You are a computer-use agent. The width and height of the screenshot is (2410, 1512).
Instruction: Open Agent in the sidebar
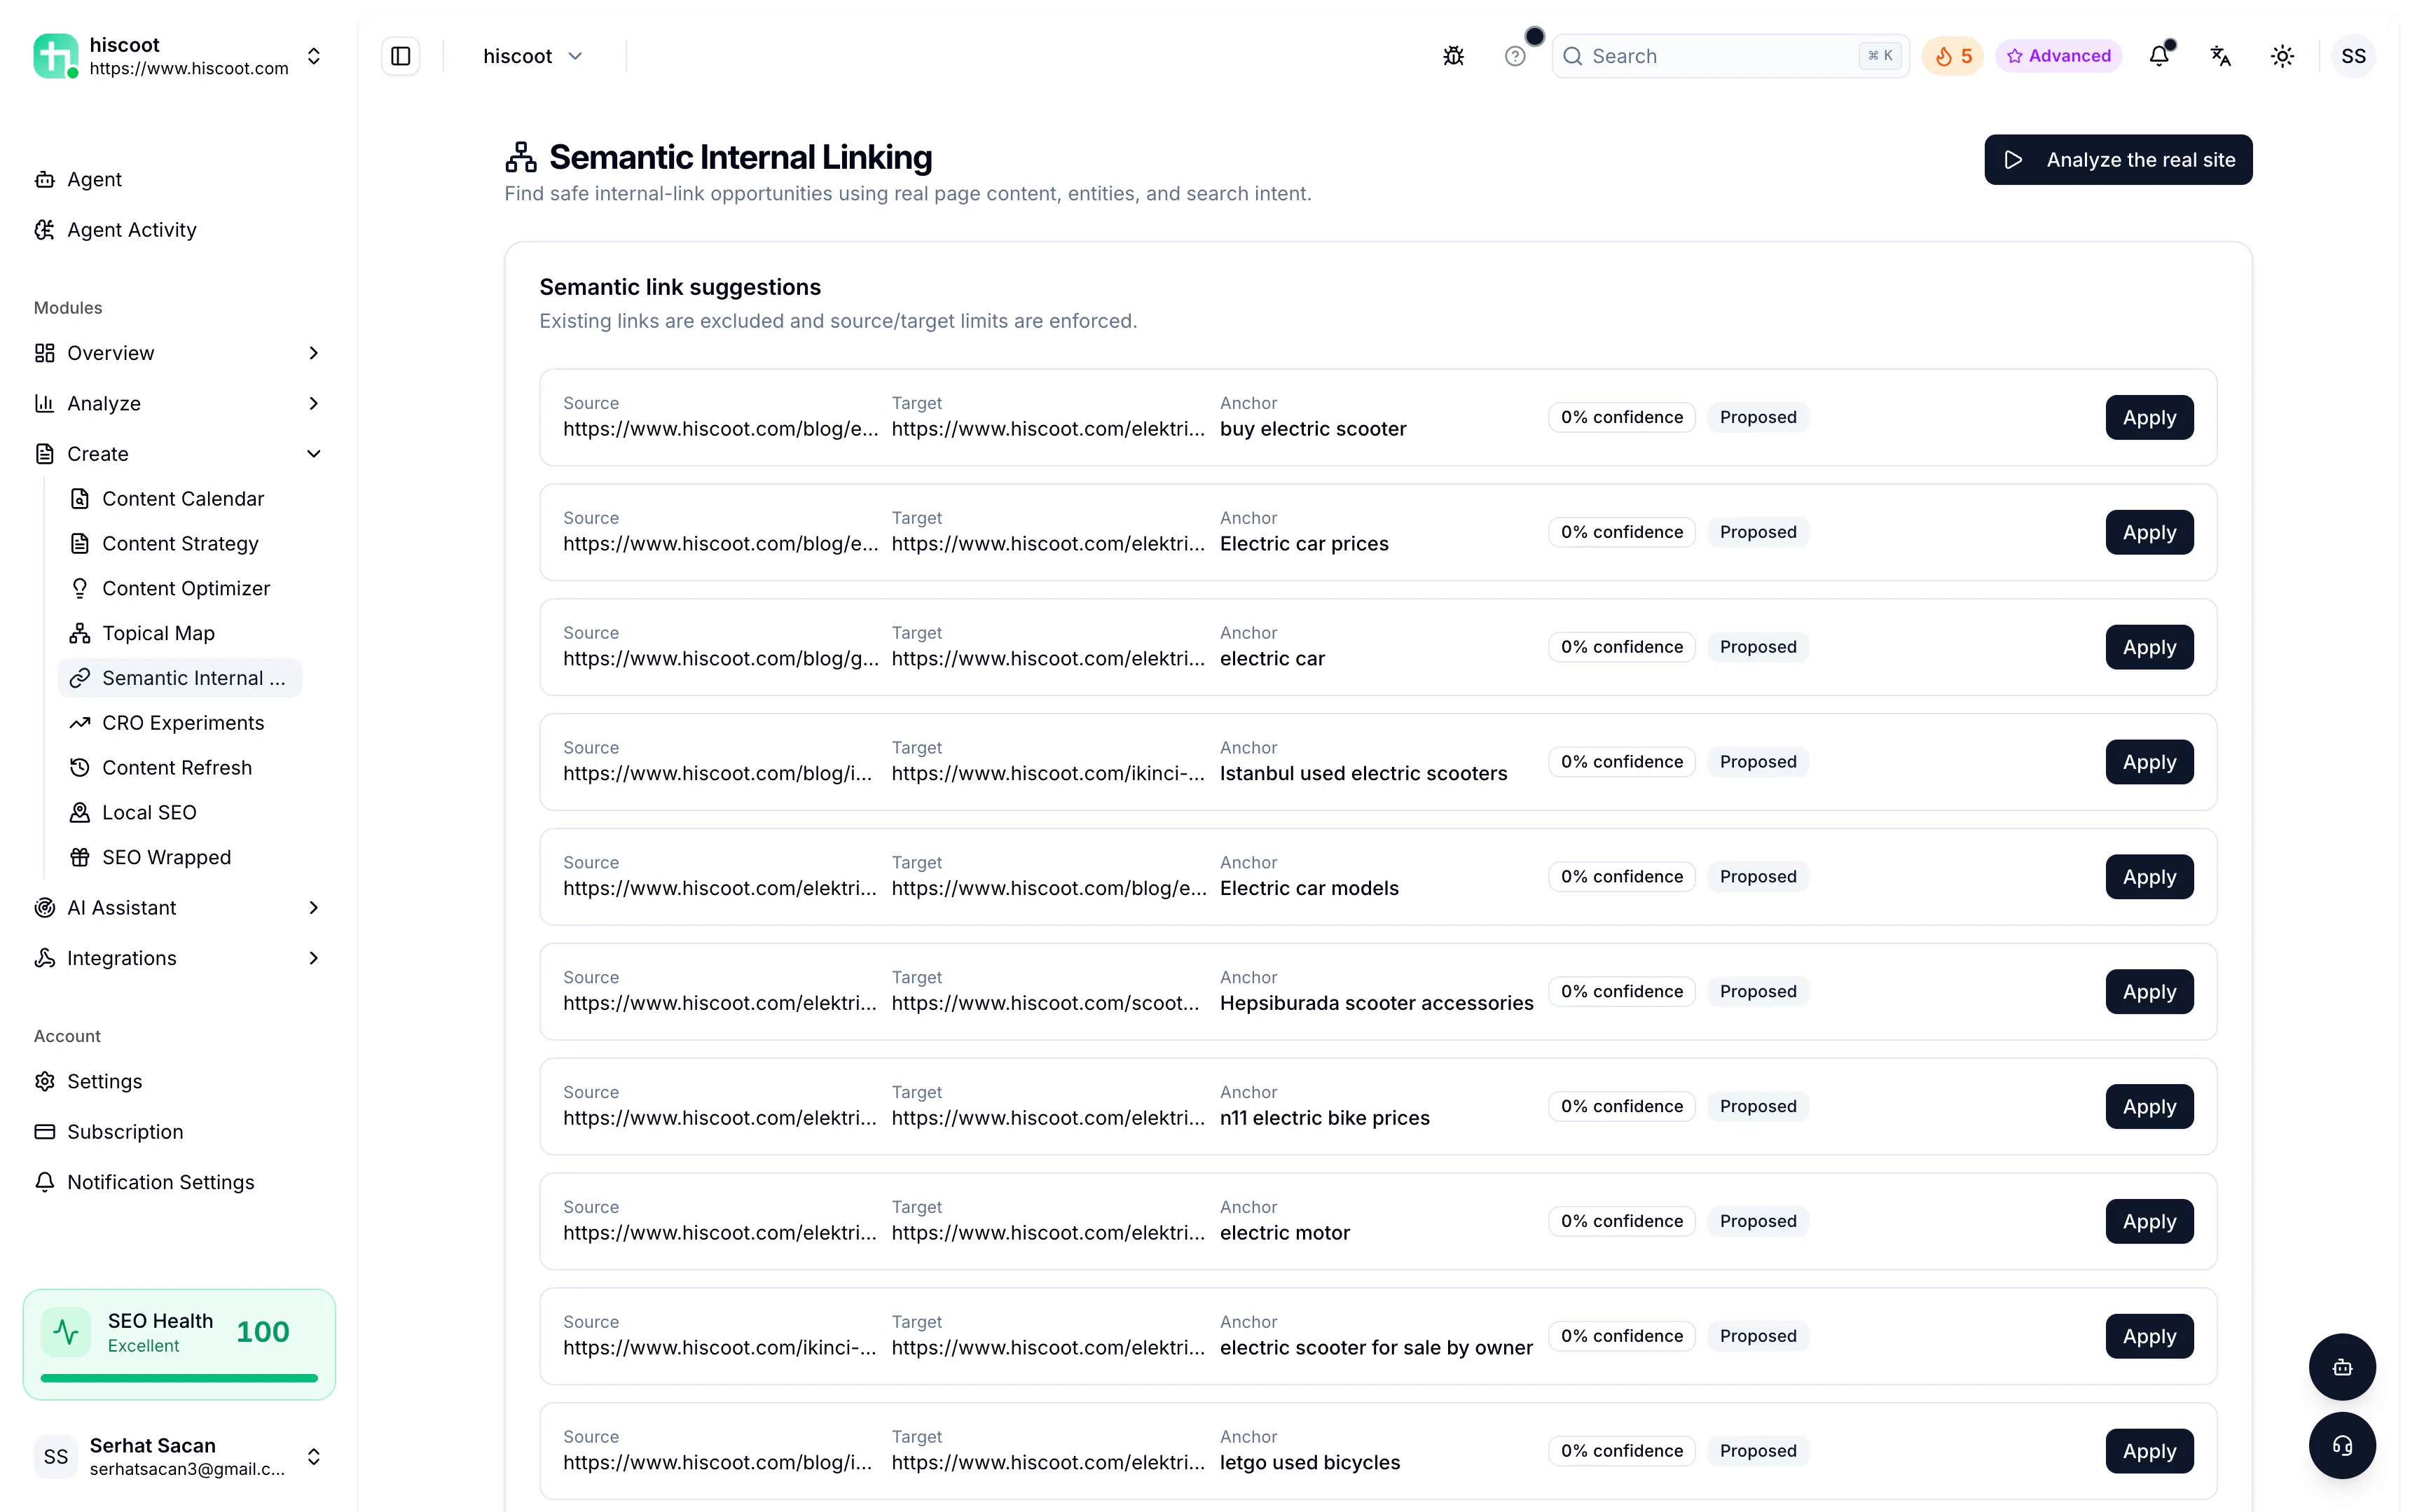(179, 179)
